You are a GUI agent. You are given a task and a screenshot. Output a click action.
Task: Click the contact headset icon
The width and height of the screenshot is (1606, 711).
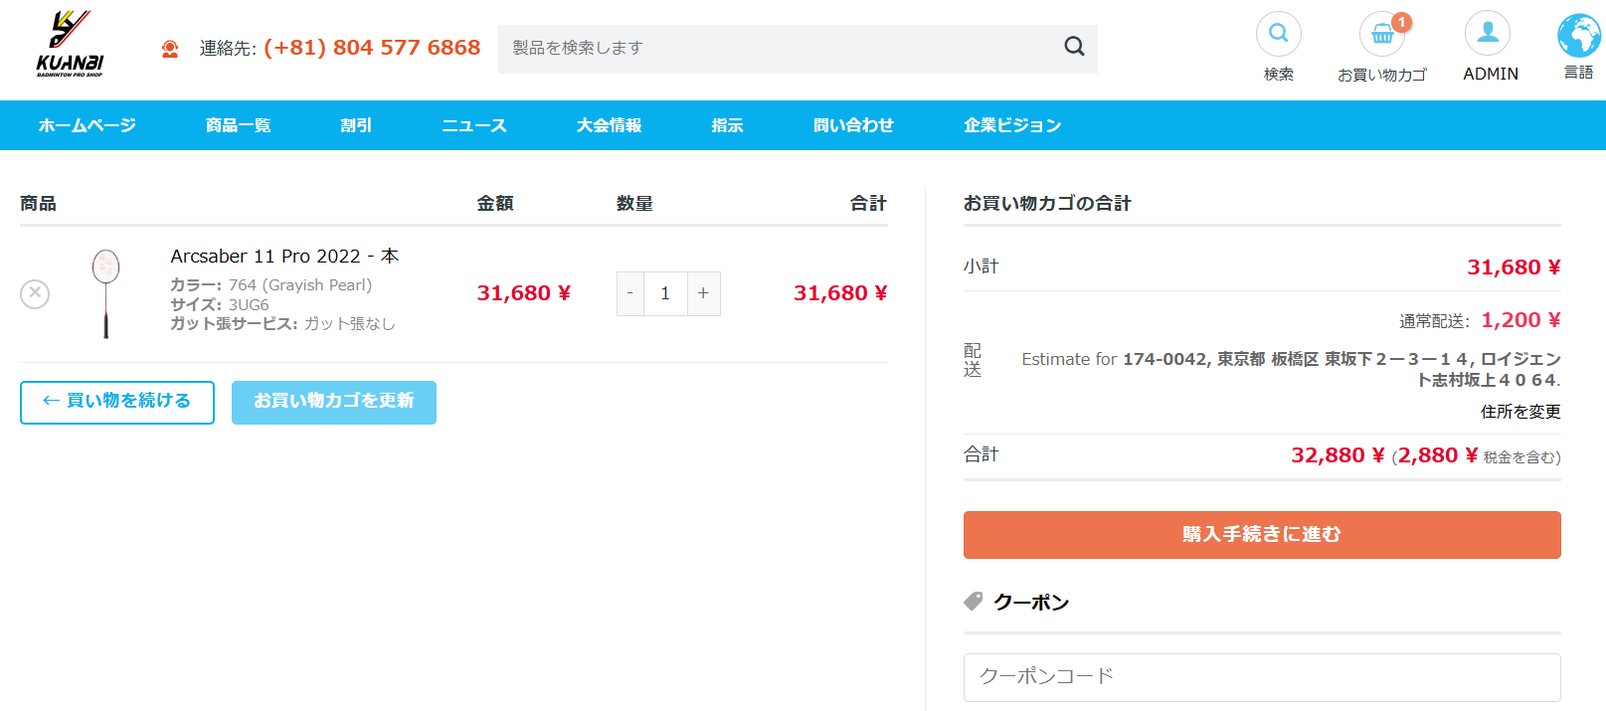point(170,49)
